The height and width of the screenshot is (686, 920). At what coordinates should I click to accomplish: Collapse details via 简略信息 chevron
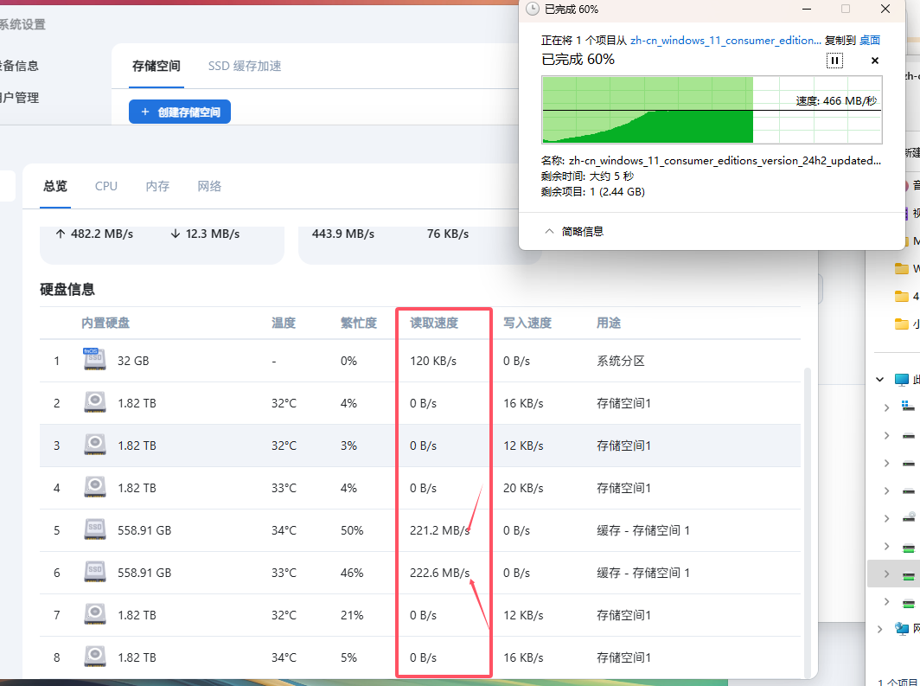point(548,231)
